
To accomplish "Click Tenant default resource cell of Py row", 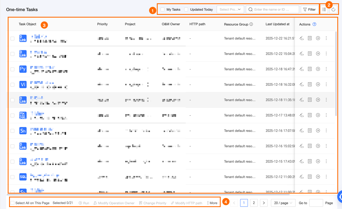I will pyautogui.click(x=240, y=69).
